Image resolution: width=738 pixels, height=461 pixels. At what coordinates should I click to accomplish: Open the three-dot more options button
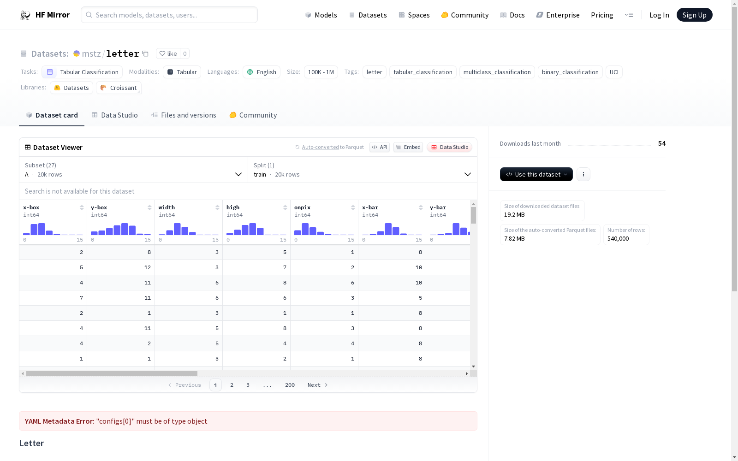click(583, 174)
